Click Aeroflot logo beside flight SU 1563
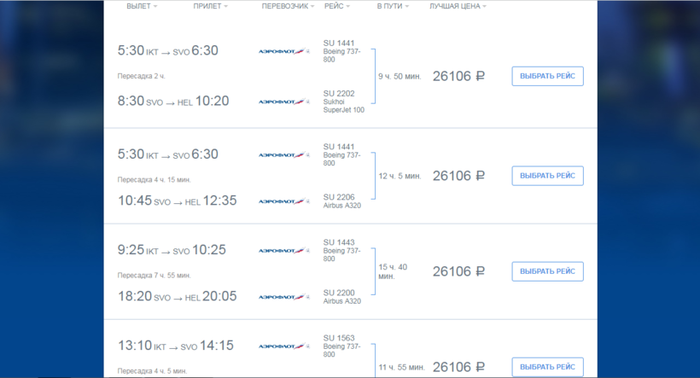Screen dimensions: 700x378 [x=283, y=346]
